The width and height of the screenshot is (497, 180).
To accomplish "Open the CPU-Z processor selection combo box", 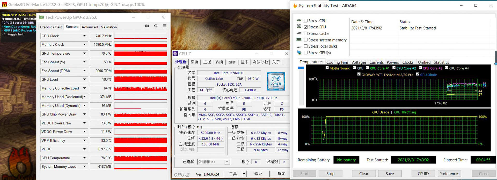I will click(x=214, y=162).
